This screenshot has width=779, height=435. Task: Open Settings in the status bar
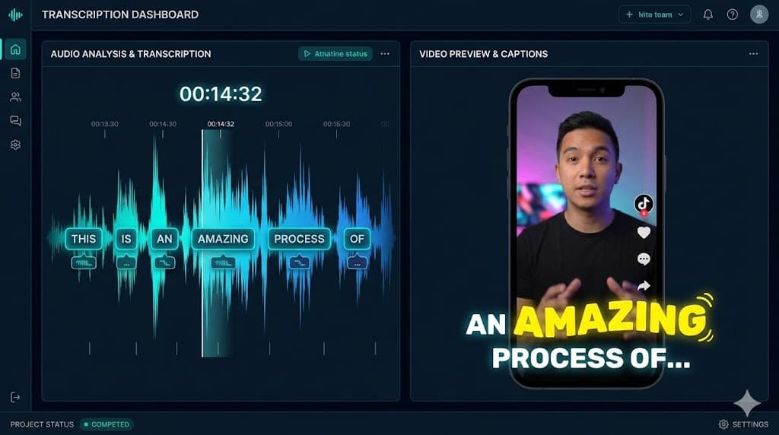743,424
